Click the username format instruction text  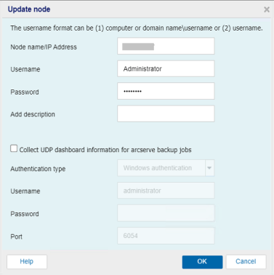point(137,28)
